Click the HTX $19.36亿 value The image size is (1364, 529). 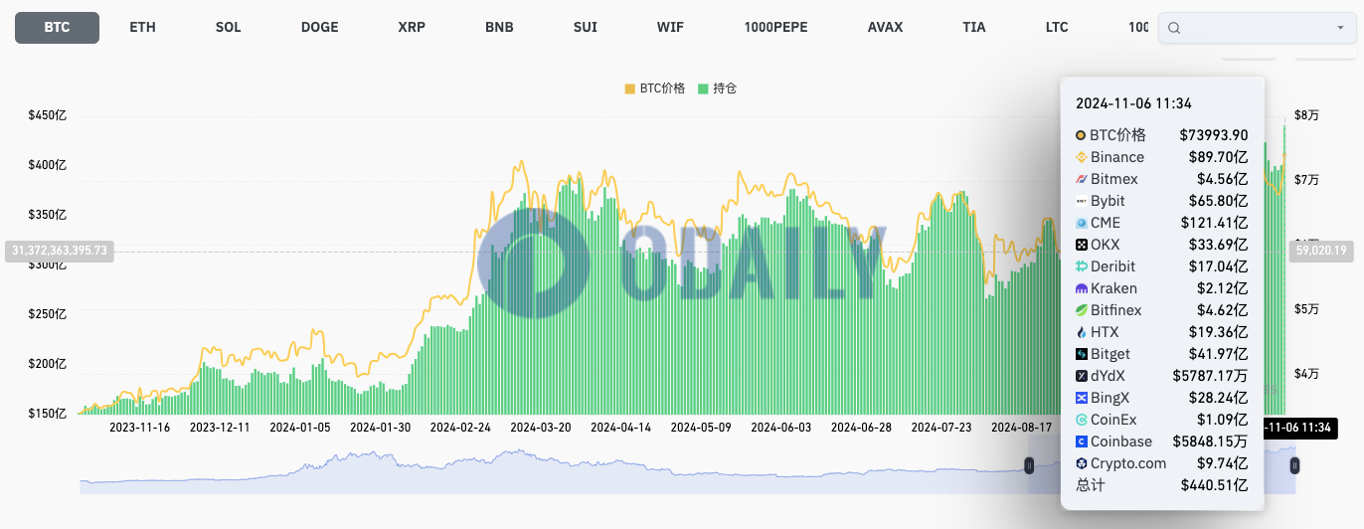pyautogui.click(x=1219, y=332)
